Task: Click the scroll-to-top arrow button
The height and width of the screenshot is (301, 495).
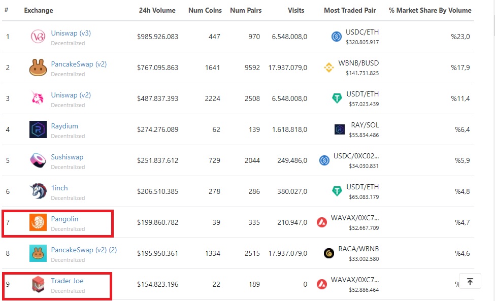Action: pyautogui.click(x=470, y=281)
